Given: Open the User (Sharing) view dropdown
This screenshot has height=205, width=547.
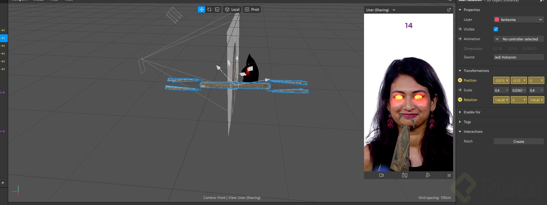Looking at the screenshot, I should [x=381, y=10].
